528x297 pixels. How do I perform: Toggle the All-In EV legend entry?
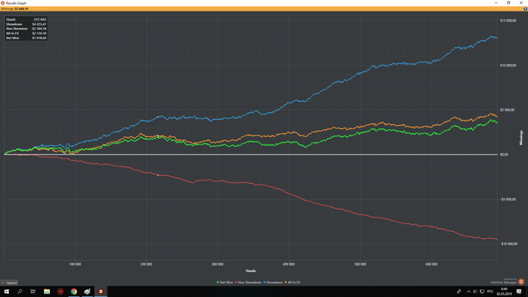pos(293,283)
